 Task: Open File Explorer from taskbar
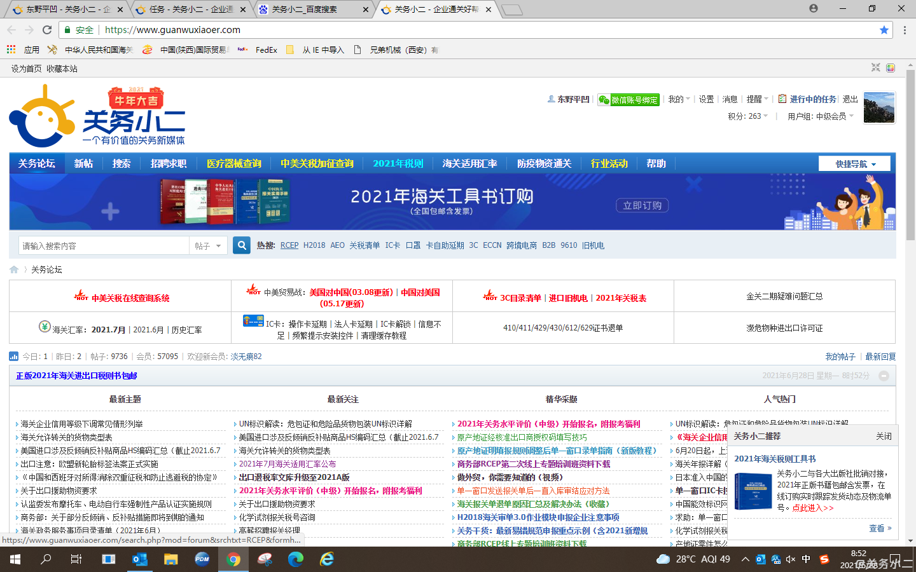point(171,559)
